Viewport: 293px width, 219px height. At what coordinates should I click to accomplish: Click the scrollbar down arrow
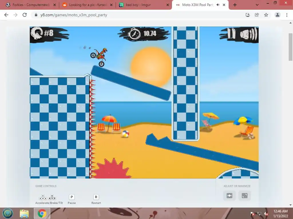[x=290, y=205]
